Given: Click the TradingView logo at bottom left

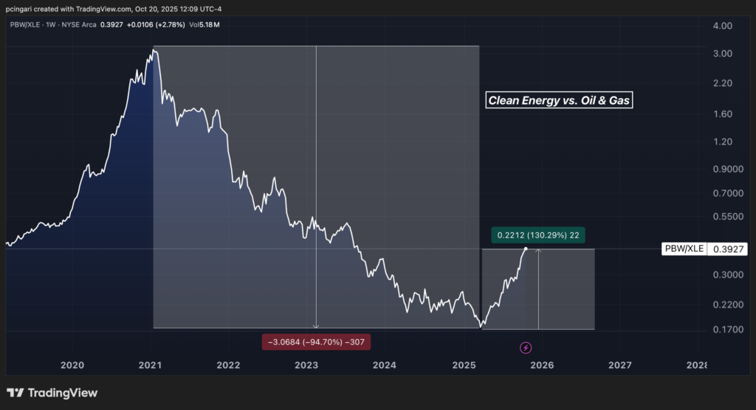Looking at the screenshot, I should click(52, 393).
